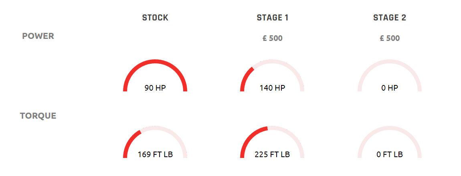This screenshot has height=176, width=461.
Task: Click the Stock power gauge showing 90 HP
Action: [x=155, y=75]
